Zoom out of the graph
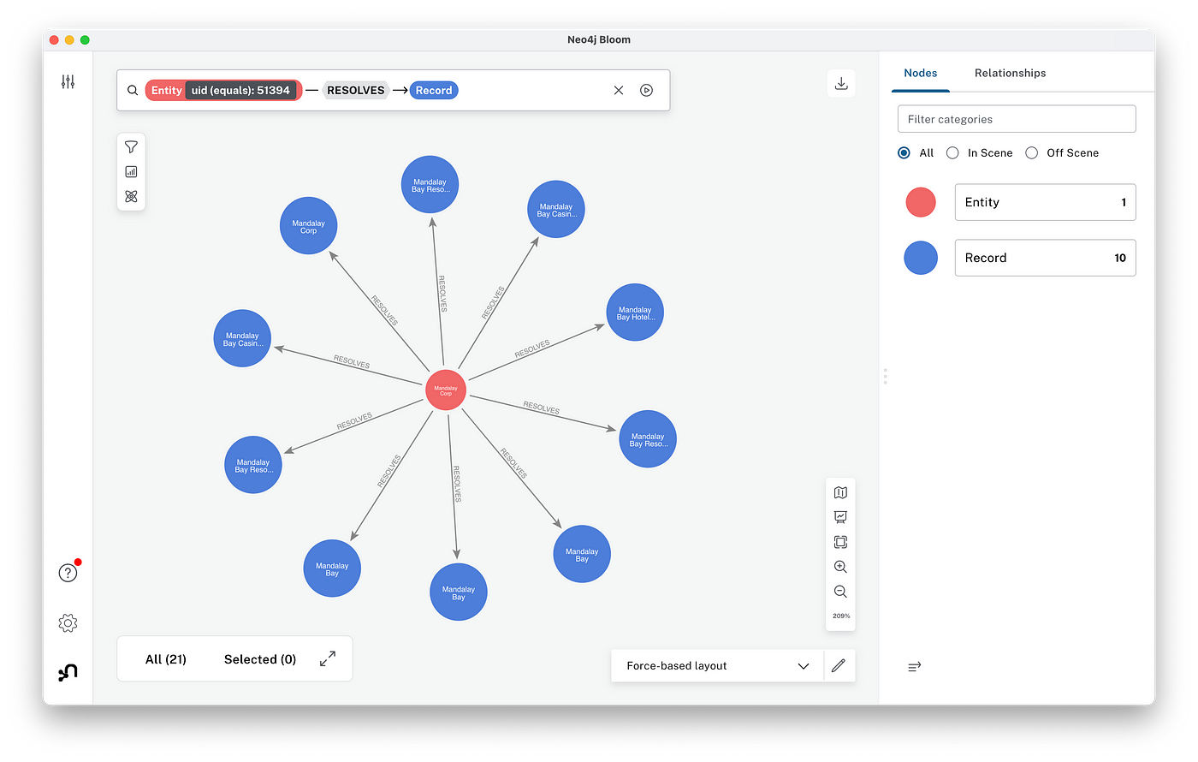 pyautogui.click(x=840, y=592)
